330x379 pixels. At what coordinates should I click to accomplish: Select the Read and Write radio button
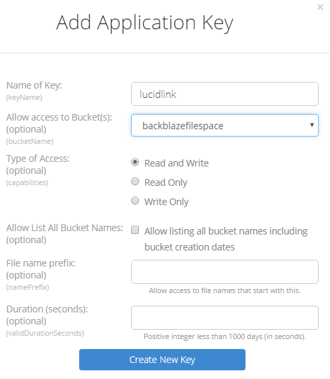point(135,162)
